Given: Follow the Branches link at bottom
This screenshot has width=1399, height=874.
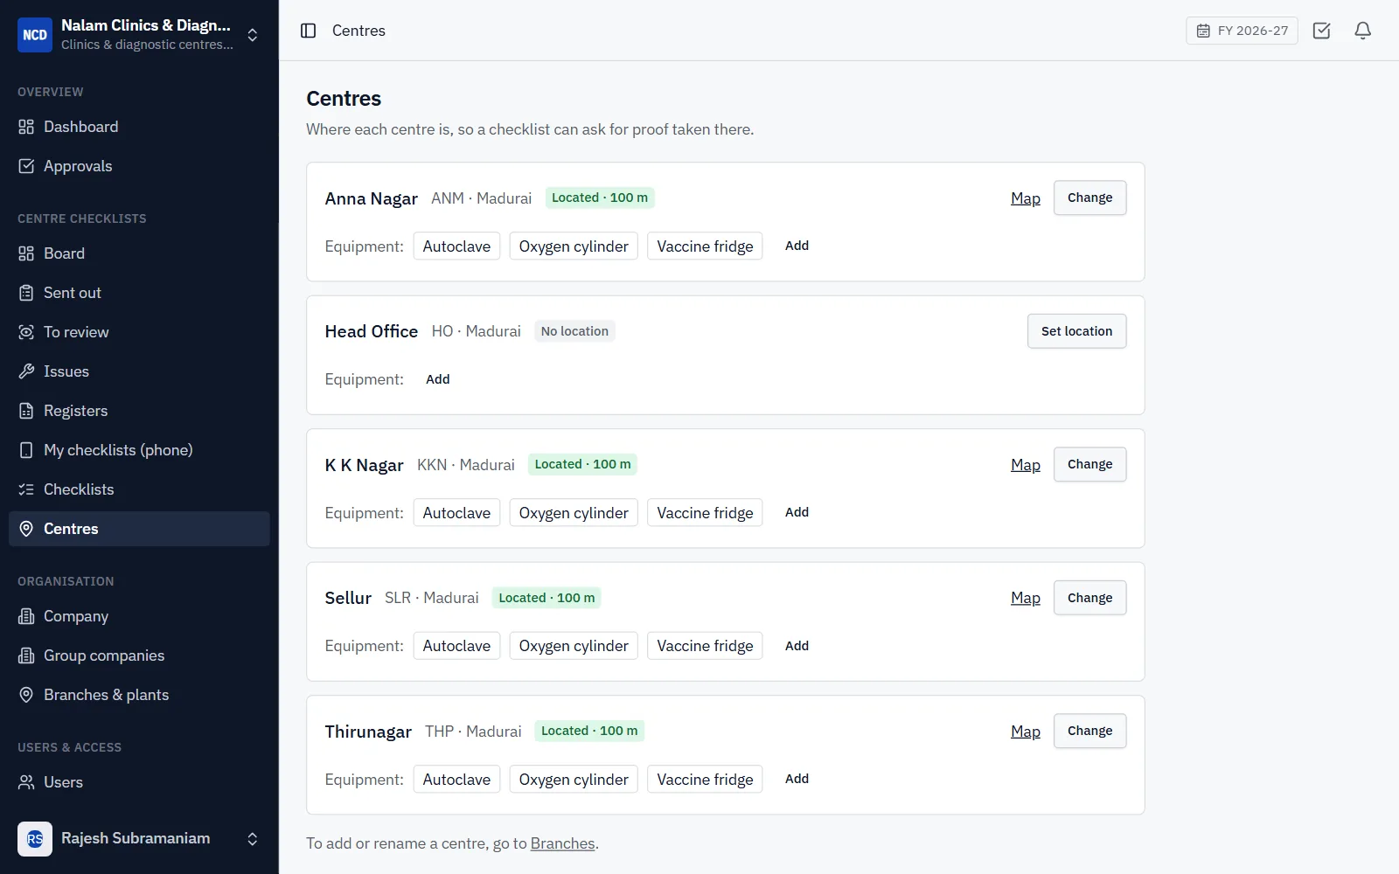Looking at the screenshot, I should click(562, 843).
